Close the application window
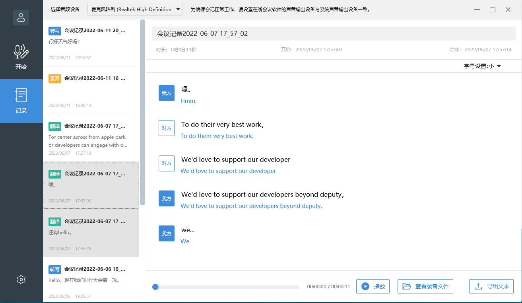The height and width of the screenshot is (303, 522). point(508,10)
